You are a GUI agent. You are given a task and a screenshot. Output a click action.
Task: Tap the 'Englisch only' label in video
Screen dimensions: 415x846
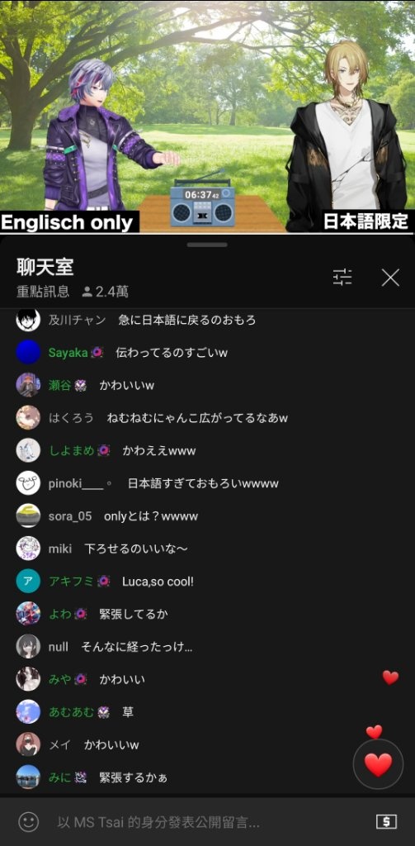[67, 222]
